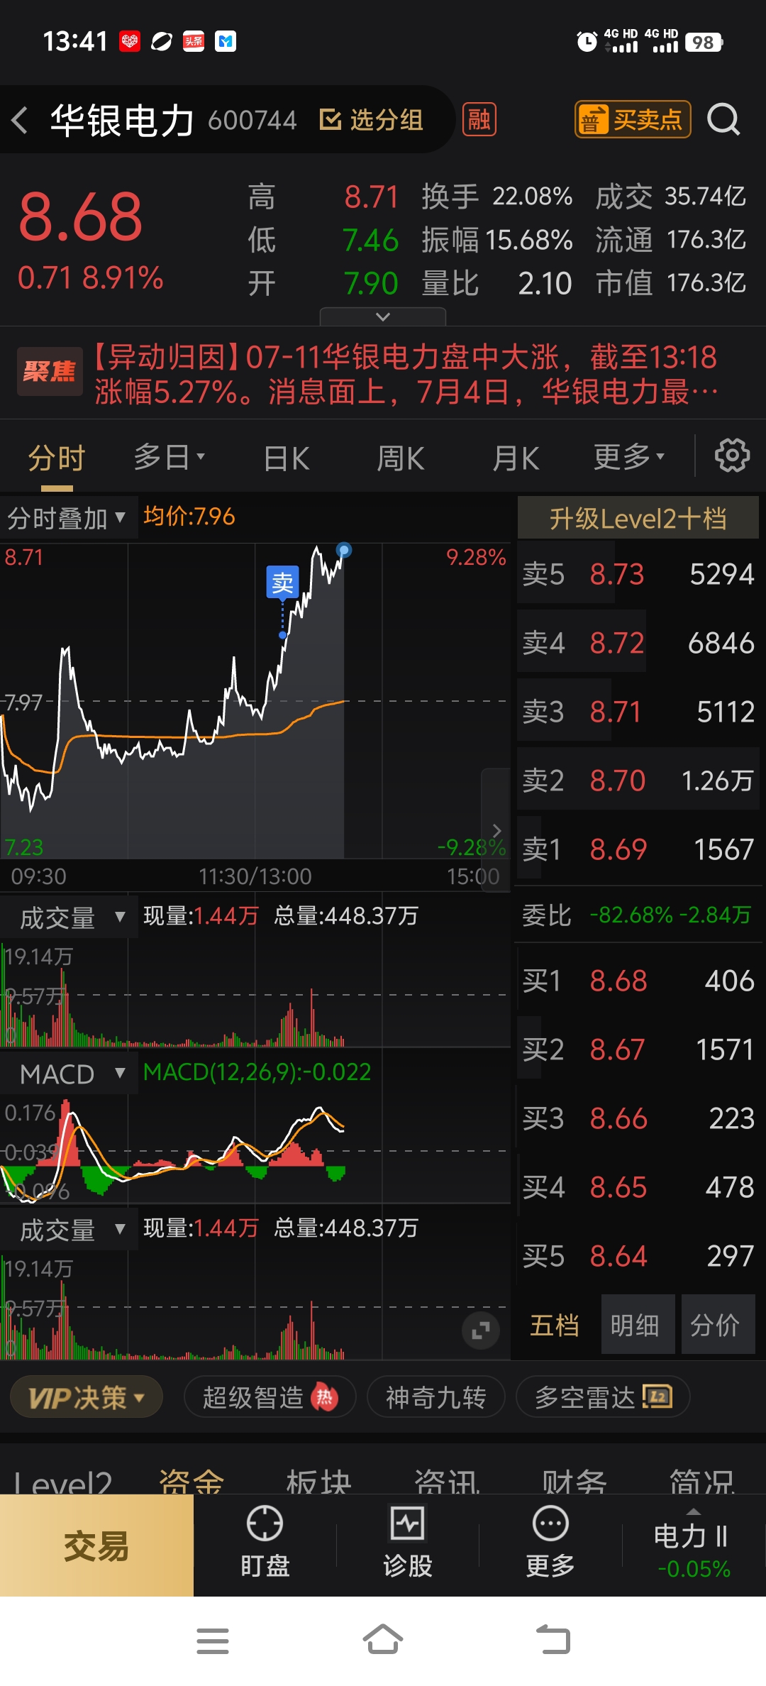Open the VIP决策 dropdown
766x1686 pixels.
coord(87,1397)
